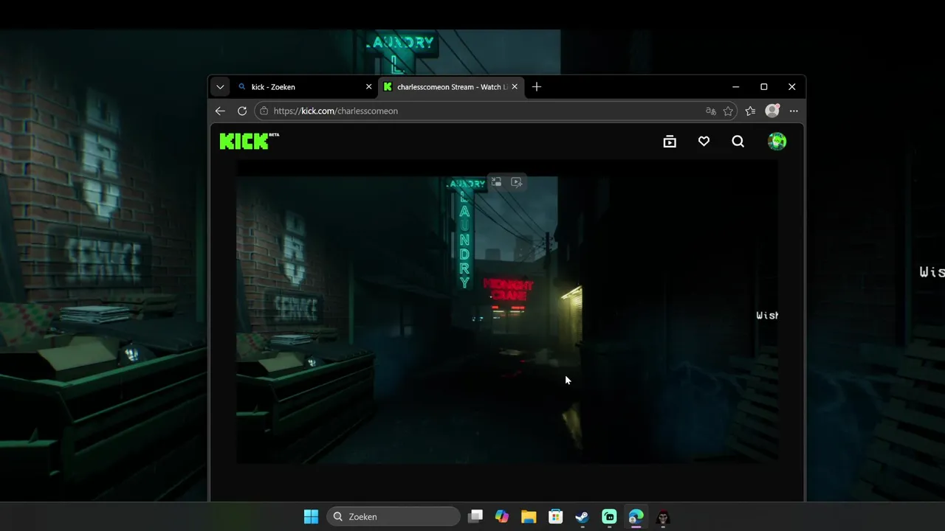Switch to the kick - Zoeken tab
Image resolution: width=945 pixels, height=531 pixels.
pyautogui.click(x=304, y=86)
